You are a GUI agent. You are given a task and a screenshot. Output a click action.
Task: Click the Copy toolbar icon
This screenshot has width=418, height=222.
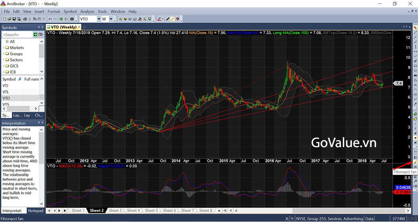tap(35, 19)
